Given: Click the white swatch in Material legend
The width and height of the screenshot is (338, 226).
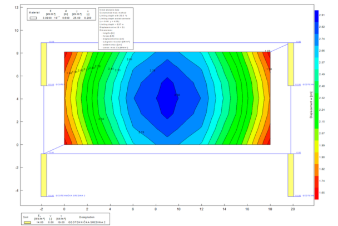Looking at the screenshot, I should click(33, 18).
